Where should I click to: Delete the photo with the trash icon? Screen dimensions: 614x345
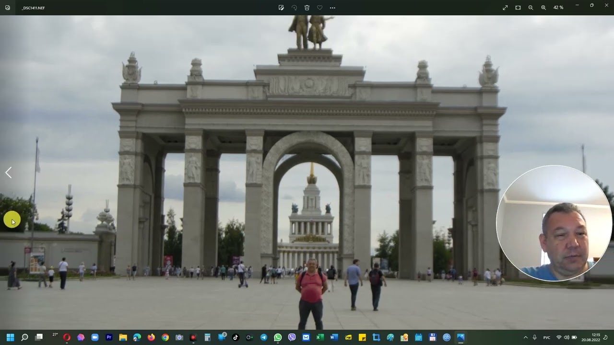(x=307, y=8)
